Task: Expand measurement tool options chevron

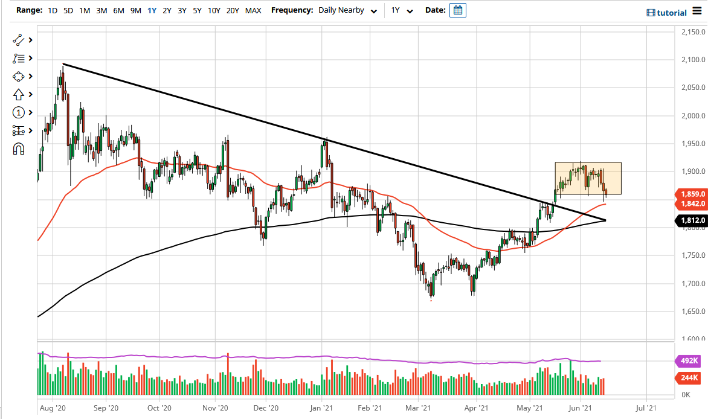Action: [31, 130]
